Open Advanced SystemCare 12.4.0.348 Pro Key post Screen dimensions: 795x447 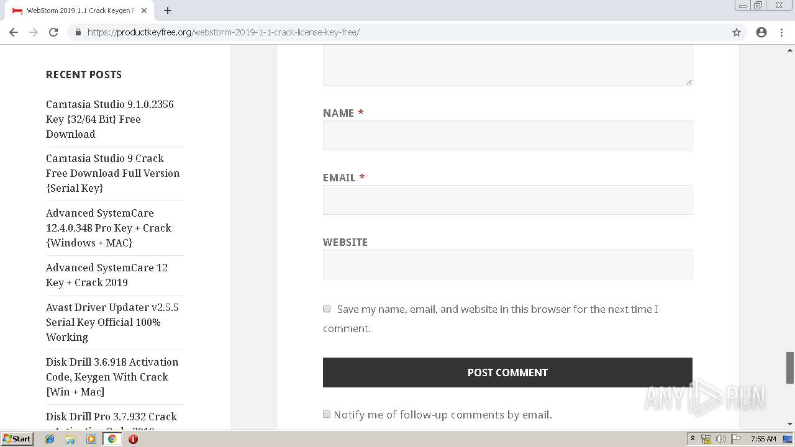click(109, 228)
